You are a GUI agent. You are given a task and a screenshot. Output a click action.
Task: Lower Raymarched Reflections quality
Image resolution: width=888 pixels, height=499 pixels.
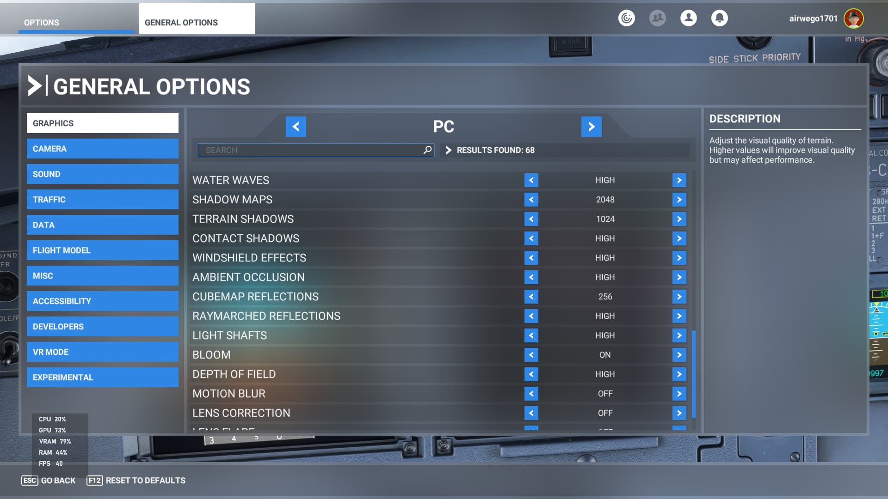click(x=531, y=316)
